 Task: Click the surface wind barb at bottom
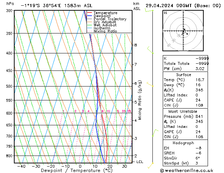click(150, 166)
